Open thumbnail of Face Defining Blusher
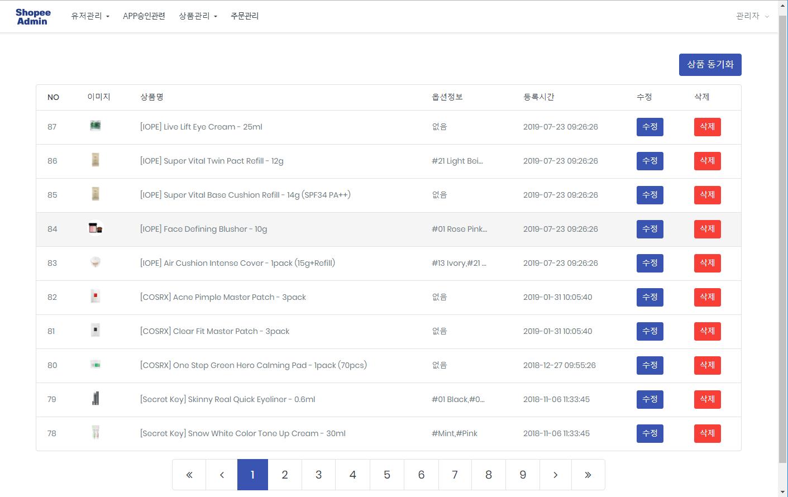The height and width of the screenshot is (497, 788). click(x=95, y=228)
